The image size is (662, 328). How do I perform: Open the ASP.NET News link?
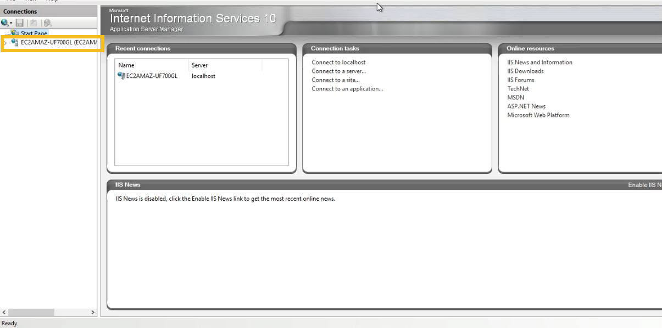tap(526, 106)
